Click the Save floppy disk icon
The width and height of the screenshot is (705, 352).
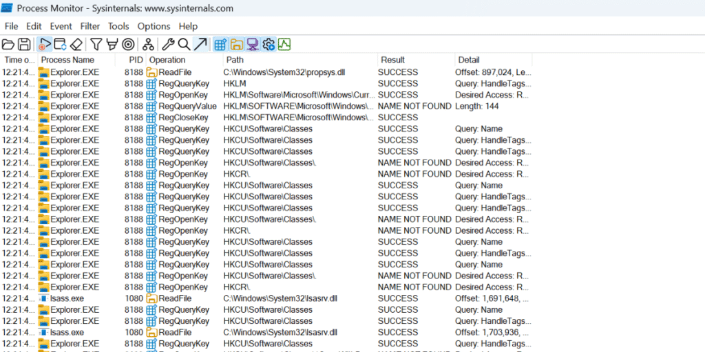[x=24, y=44]
